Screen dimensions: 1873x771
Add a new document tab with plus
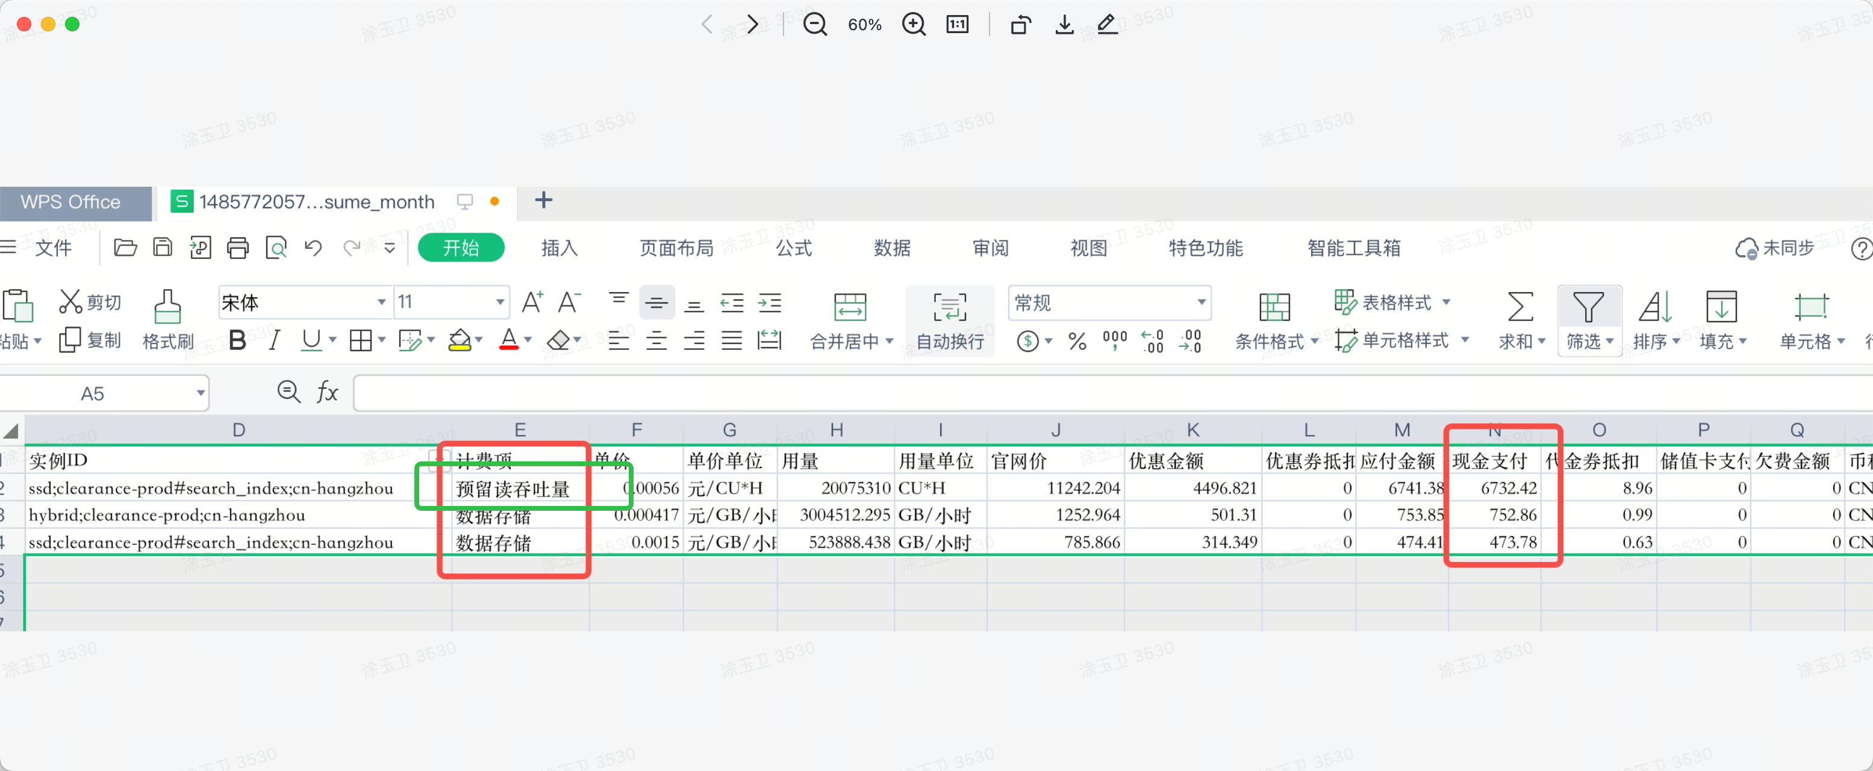pos(543,200)
